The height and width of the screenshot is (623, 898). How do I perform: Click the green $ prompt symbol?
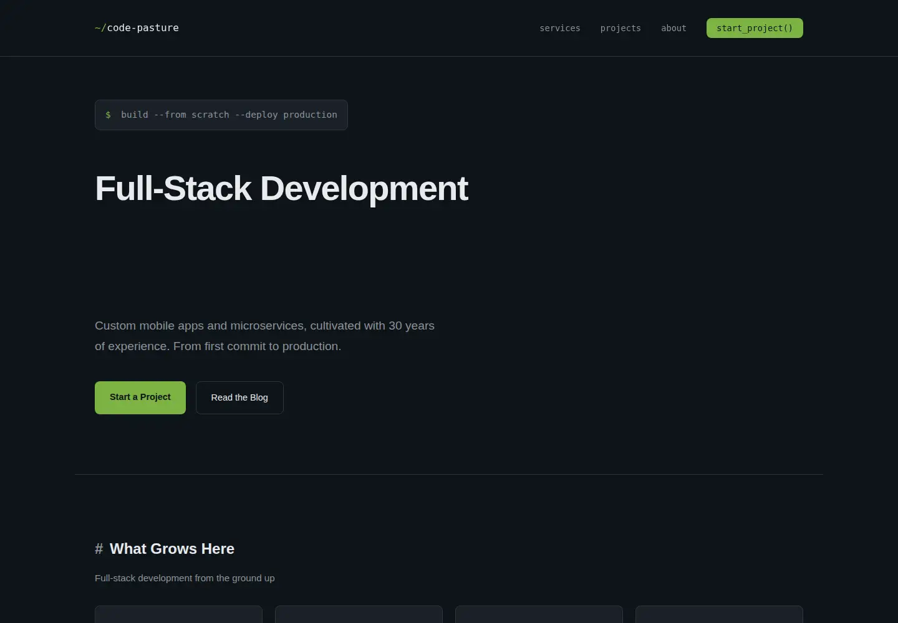click(x=109, y=115)
